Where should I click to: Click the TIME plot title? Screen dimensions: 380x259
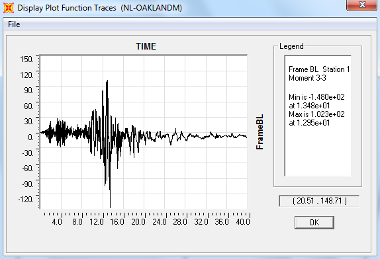[x=146, y=46]
